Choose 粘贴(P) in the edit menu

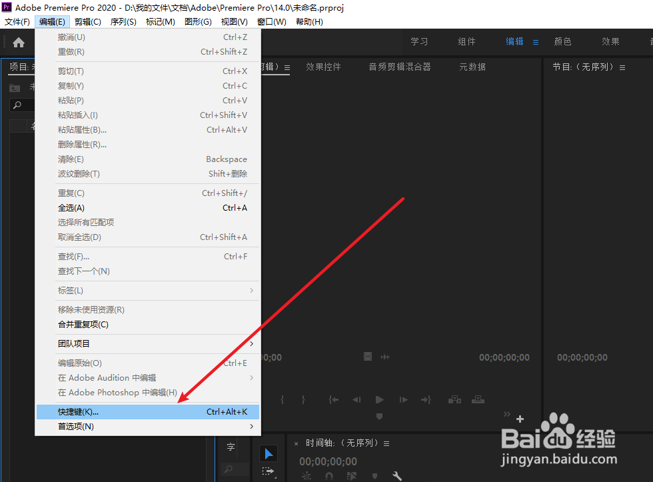click(148, 101)
